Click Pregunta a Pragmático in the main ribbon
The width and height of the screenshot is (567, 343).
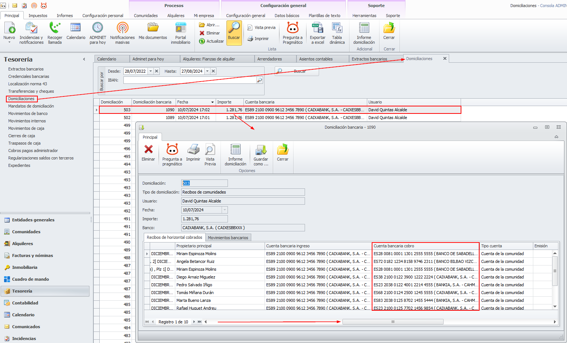click(x=293, y=33)
